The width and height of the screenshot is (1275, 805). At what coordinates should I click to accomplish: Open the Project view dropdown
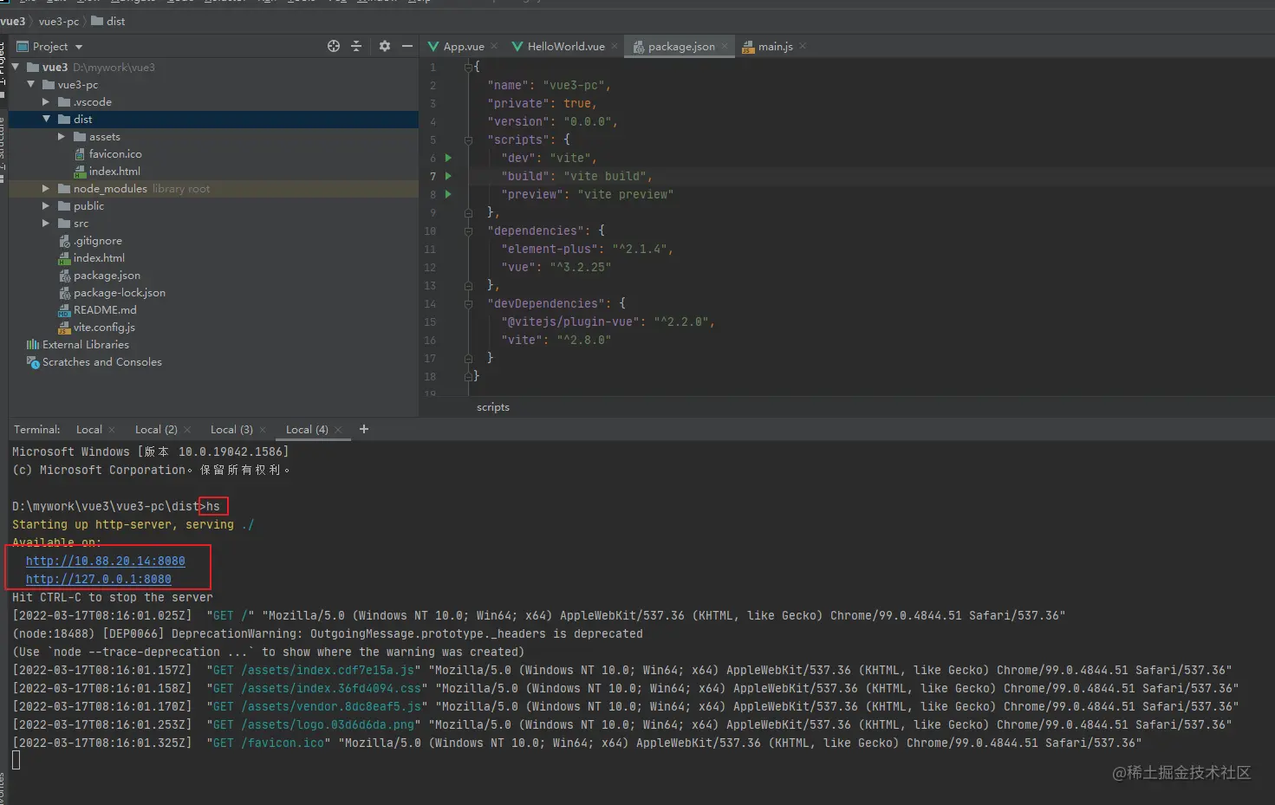[x=79, y=47]
